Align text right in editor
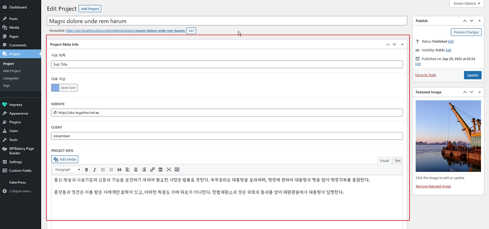489x229 pixels. [x=144, y=170]
